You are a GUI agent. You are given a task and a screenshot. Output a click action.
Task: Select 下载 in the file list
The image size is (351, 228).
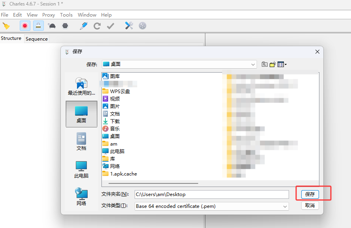tap(111, 121)
